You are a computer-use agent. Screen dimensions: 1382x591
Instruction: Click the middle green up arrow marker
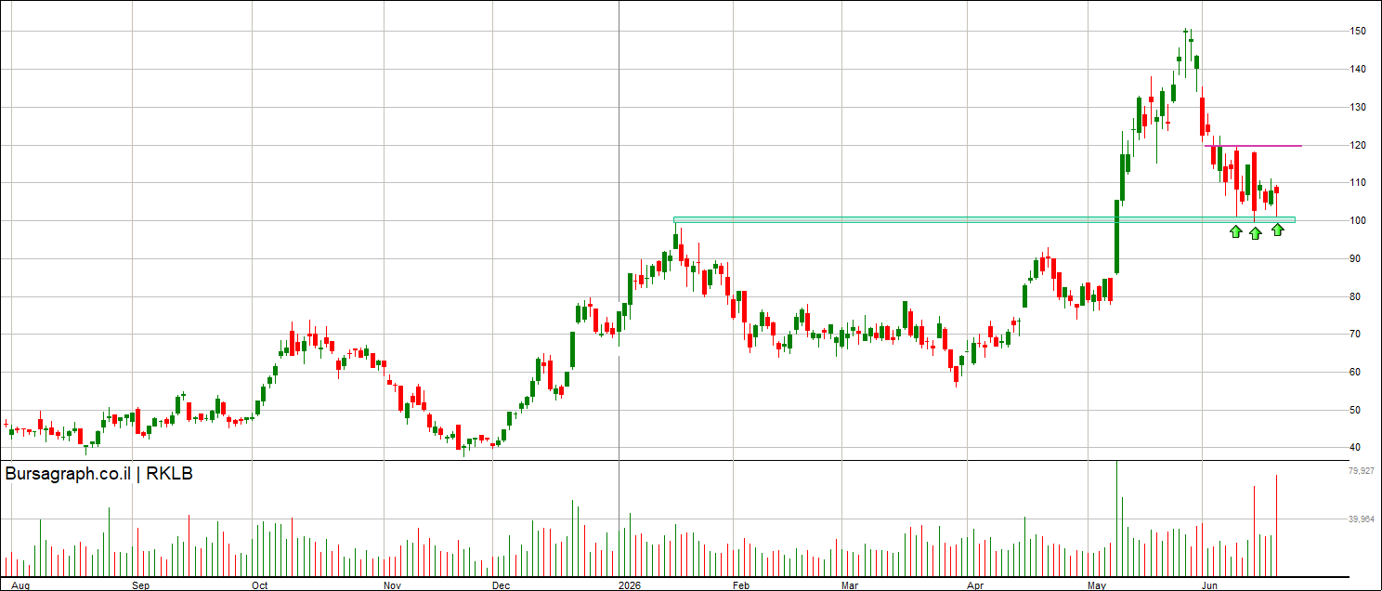click(x=1255, y=233)
